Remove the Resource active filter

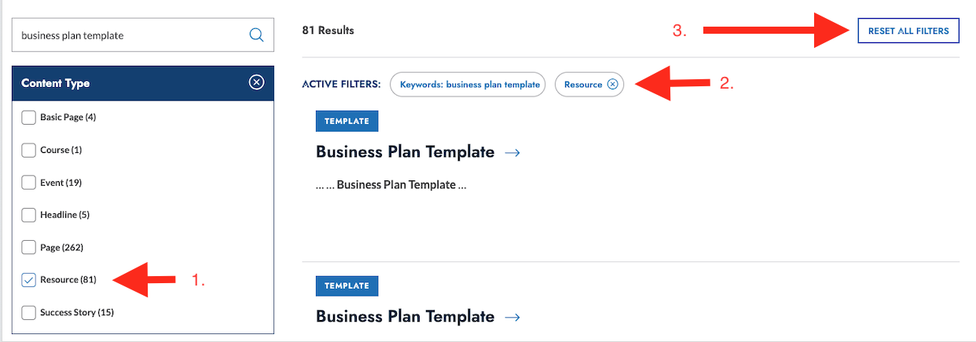(x=613, y=84)
